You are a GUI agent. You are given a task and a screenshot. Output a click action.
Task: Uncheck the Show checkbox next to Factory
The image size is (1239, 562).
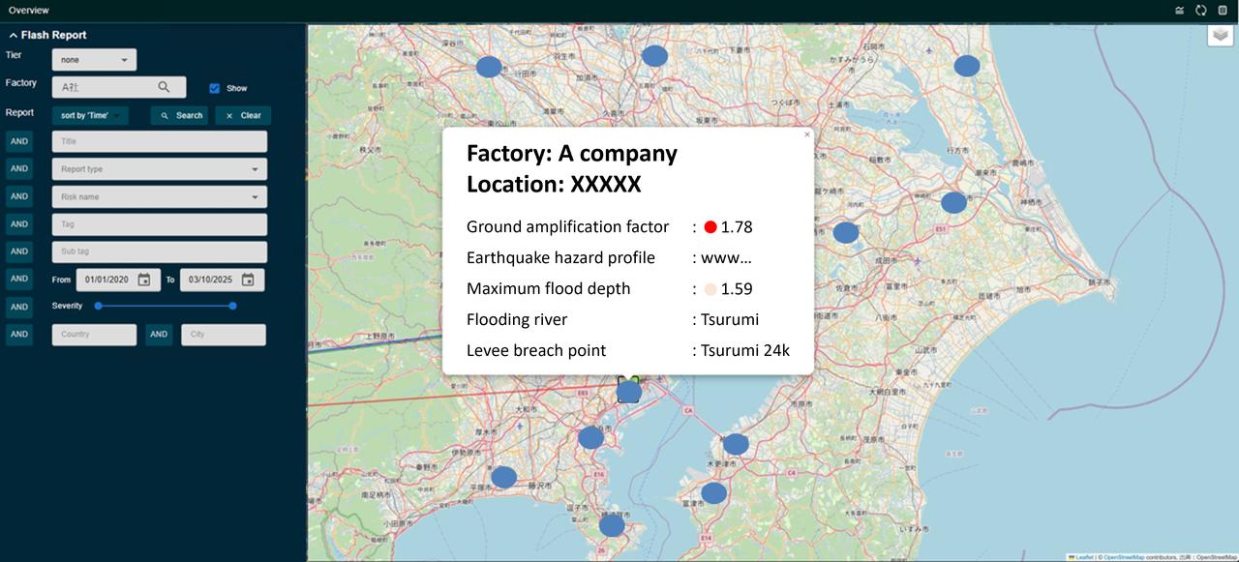[x=214, y=87]
